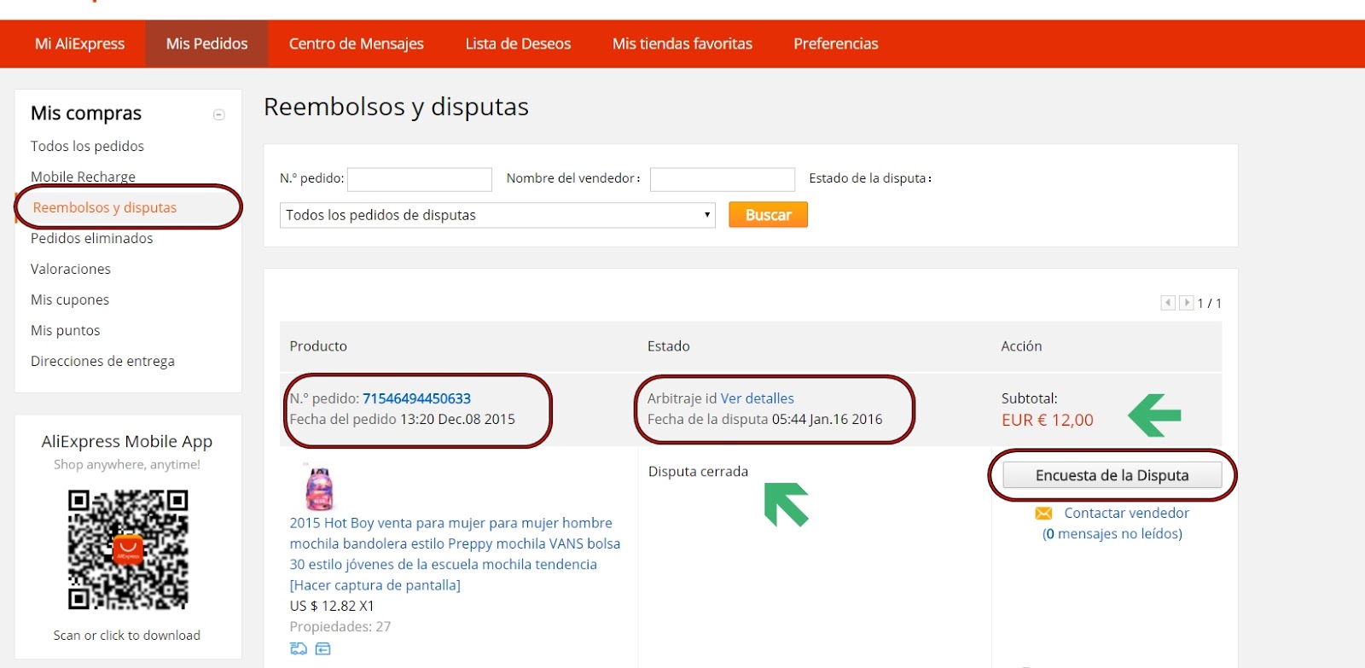This screenshot has height=668, width=1365.
Task: Open the Preferencias tab
Action: pyautogui.click(x=836, y=44)
